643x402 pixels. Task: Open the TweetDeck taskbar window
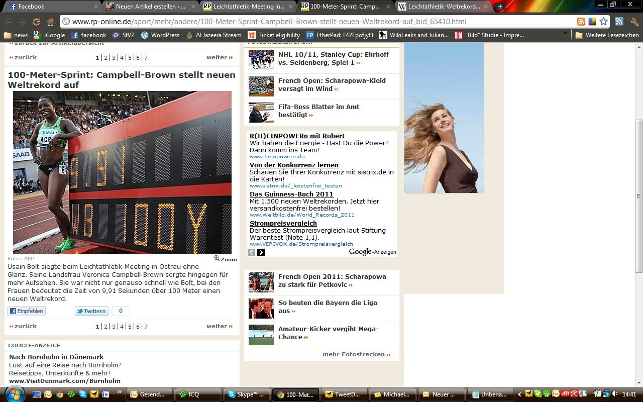click(343, 394)
